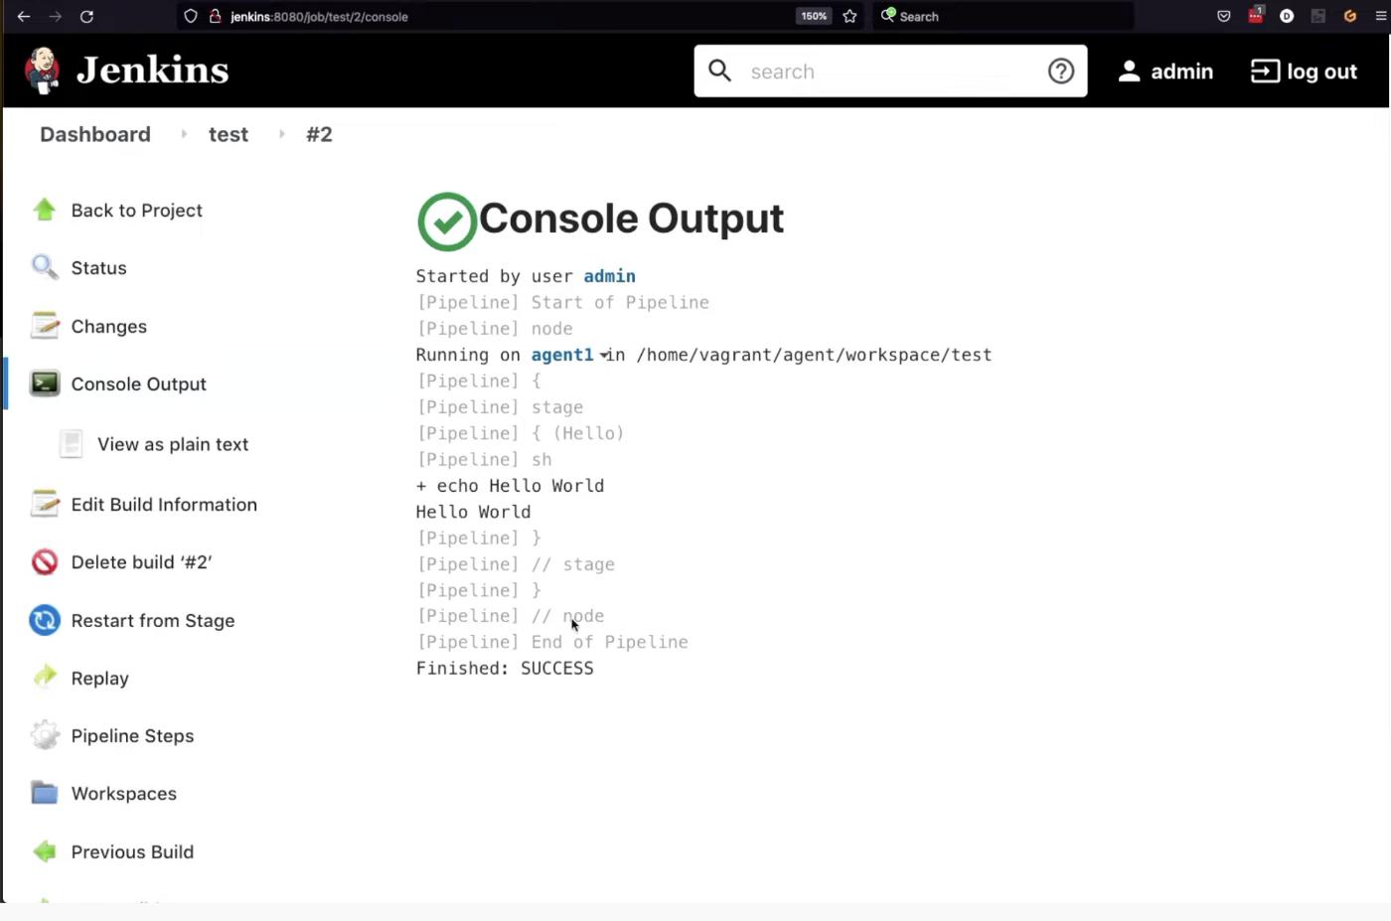Click the Replay arrow icon
This screenshot has height=921, width=1391.
pos(45,679)
